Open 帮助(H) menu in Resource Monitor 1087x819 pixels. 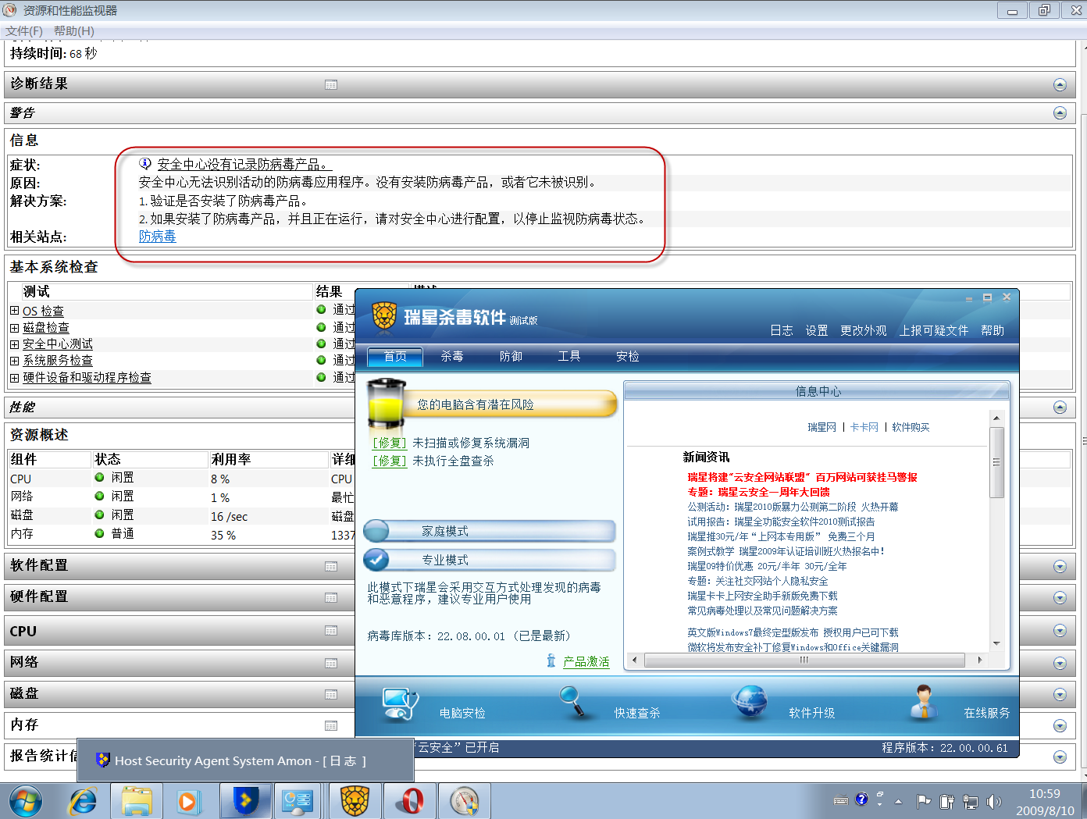(74, 31)
